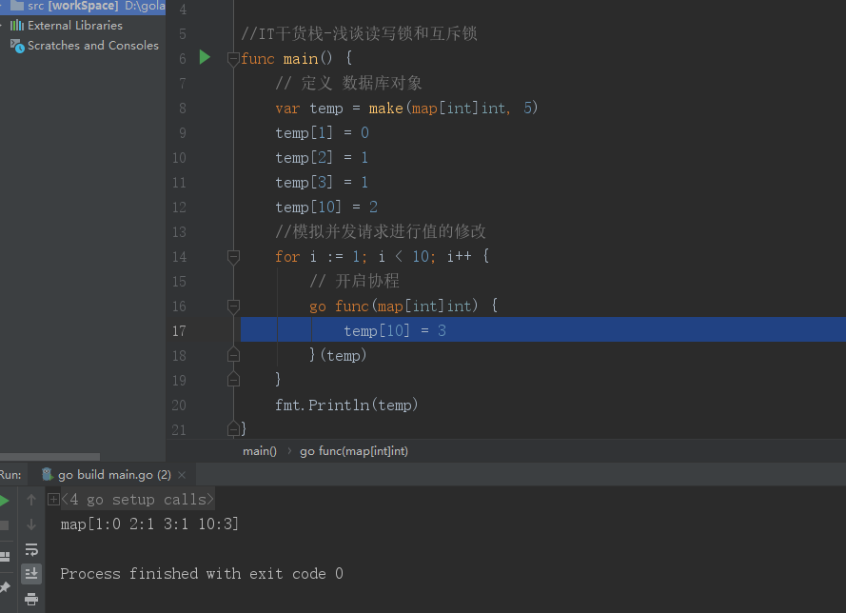Collapse the func main fold marker
This screenshot has height=613, width=846.
click(233, 59)
